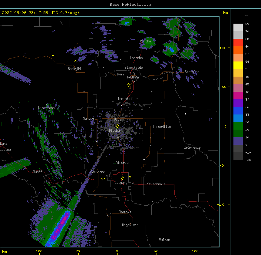Click the Strathmore label
This screenshot has height=255, width=261.
156,184
